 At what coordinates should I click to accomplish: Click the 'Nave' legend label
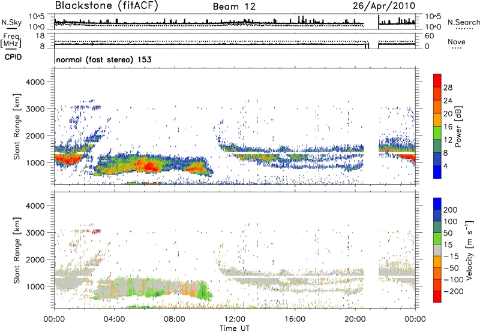pyautogui.click(x=457, y=41)
